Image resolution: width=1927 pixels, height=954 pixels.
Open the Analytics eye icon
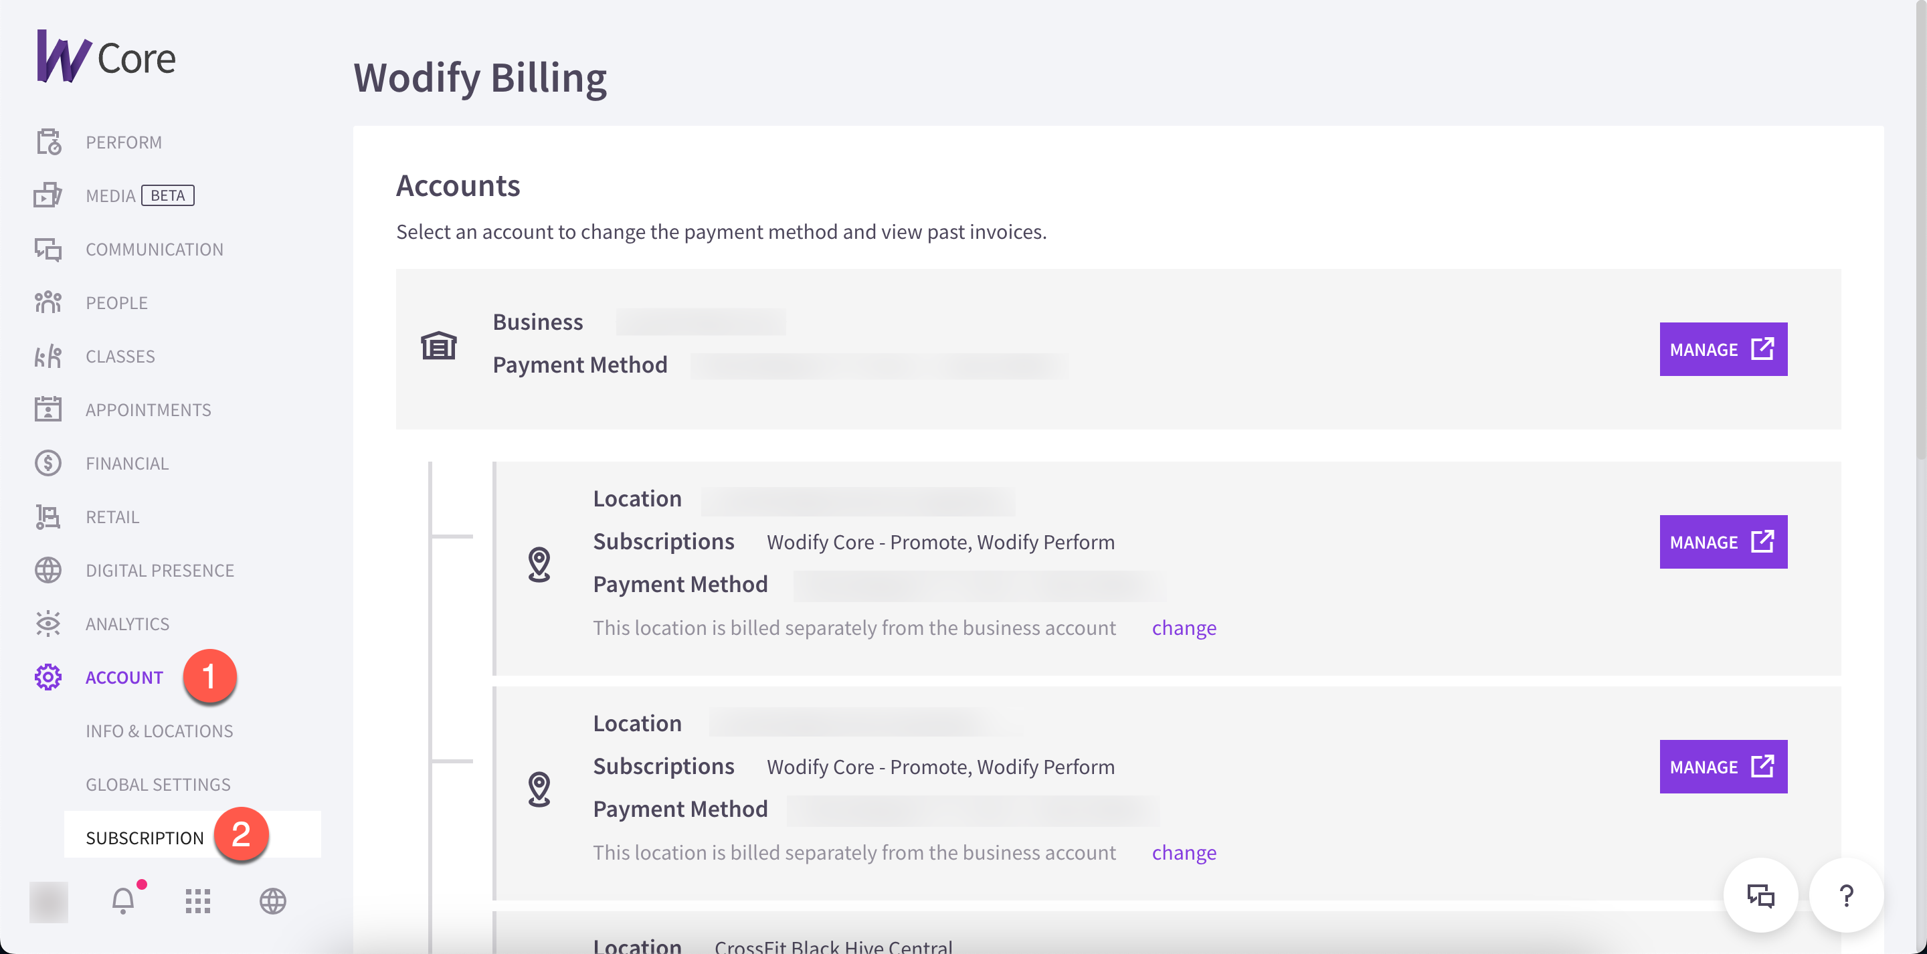coord(48,624)
